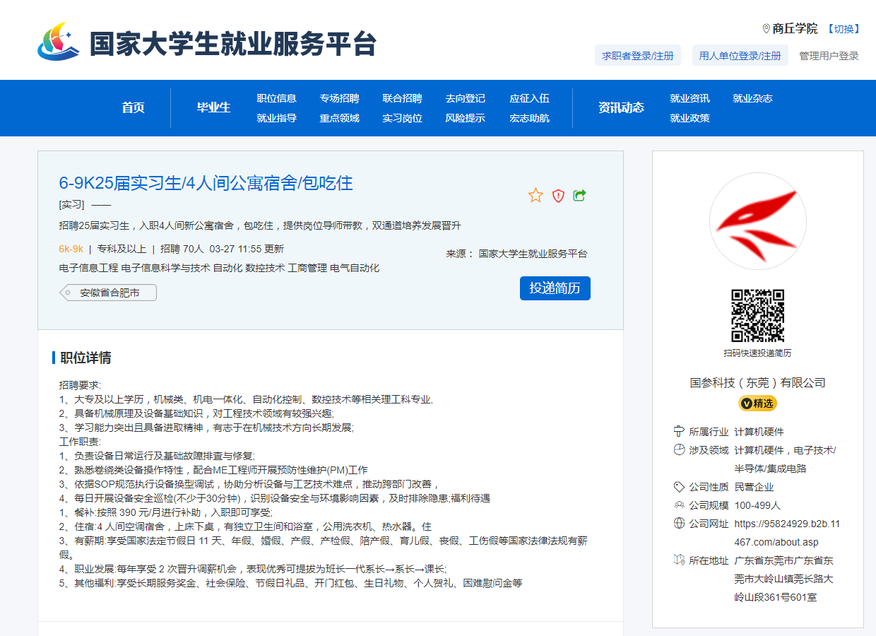Image resolution: width=876 pixels, height=636 pixels.
Task: Go to 职位信息 in the navigation
Action: [276, 98]
